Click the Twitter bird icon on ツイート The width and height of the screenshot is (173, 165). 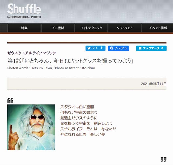pos(89,48)
